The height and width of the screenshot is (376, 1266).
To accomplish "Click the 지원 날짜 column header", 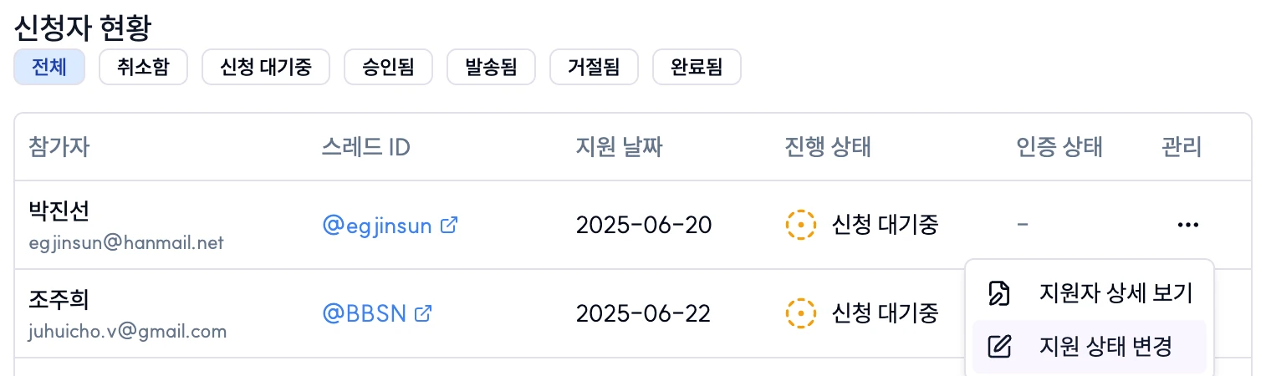I will point(619,147).
